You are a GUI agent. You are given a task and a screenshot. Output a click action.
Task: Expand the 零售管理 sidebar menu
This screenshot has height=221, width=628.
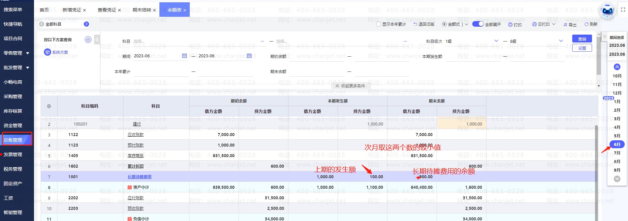28,53
